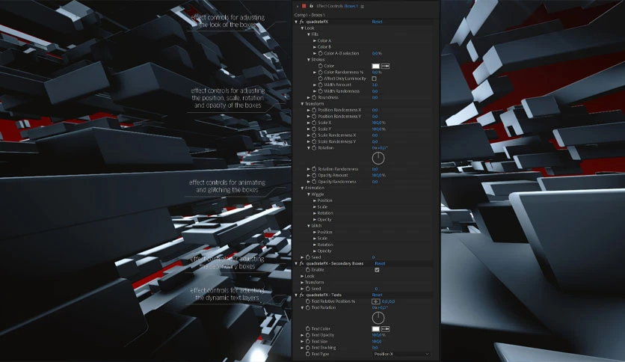Screen dimensions: 625x362
Task: Toggle stopwatch for Position Randomness Y
Action: click(x=314, y=117)
